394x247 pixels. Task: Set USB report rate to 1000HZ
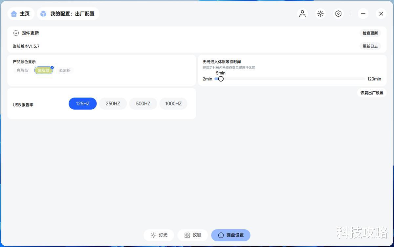173,103
